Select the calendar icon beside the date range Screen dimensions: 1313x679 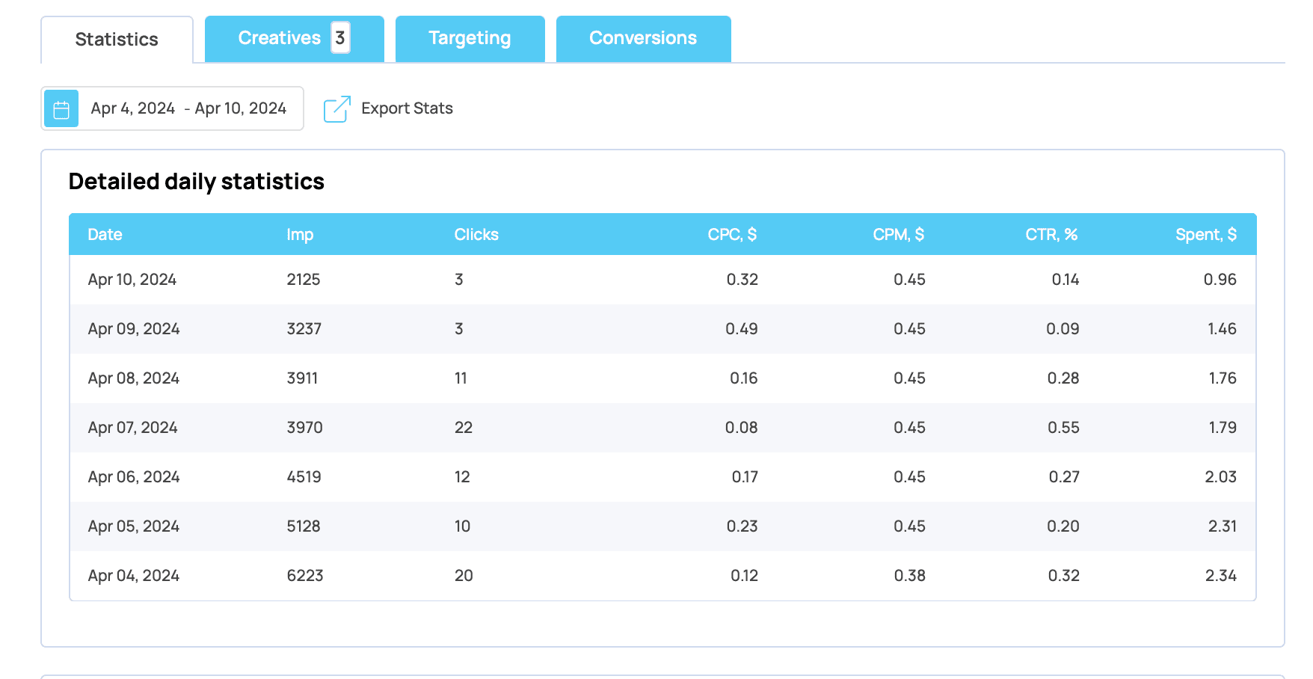pos(61,108)
